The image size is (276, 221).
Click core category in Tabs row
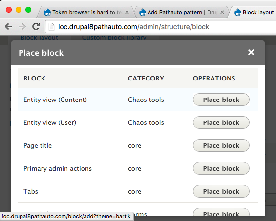pyautogui.click(x=134, y=192)
